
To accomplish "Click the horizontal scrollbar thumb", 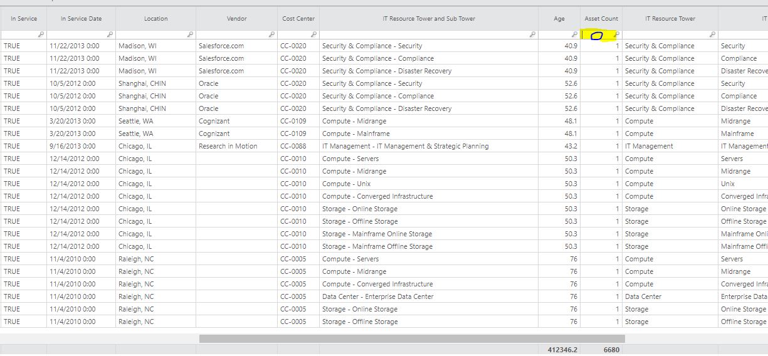I will pos(412,338).
